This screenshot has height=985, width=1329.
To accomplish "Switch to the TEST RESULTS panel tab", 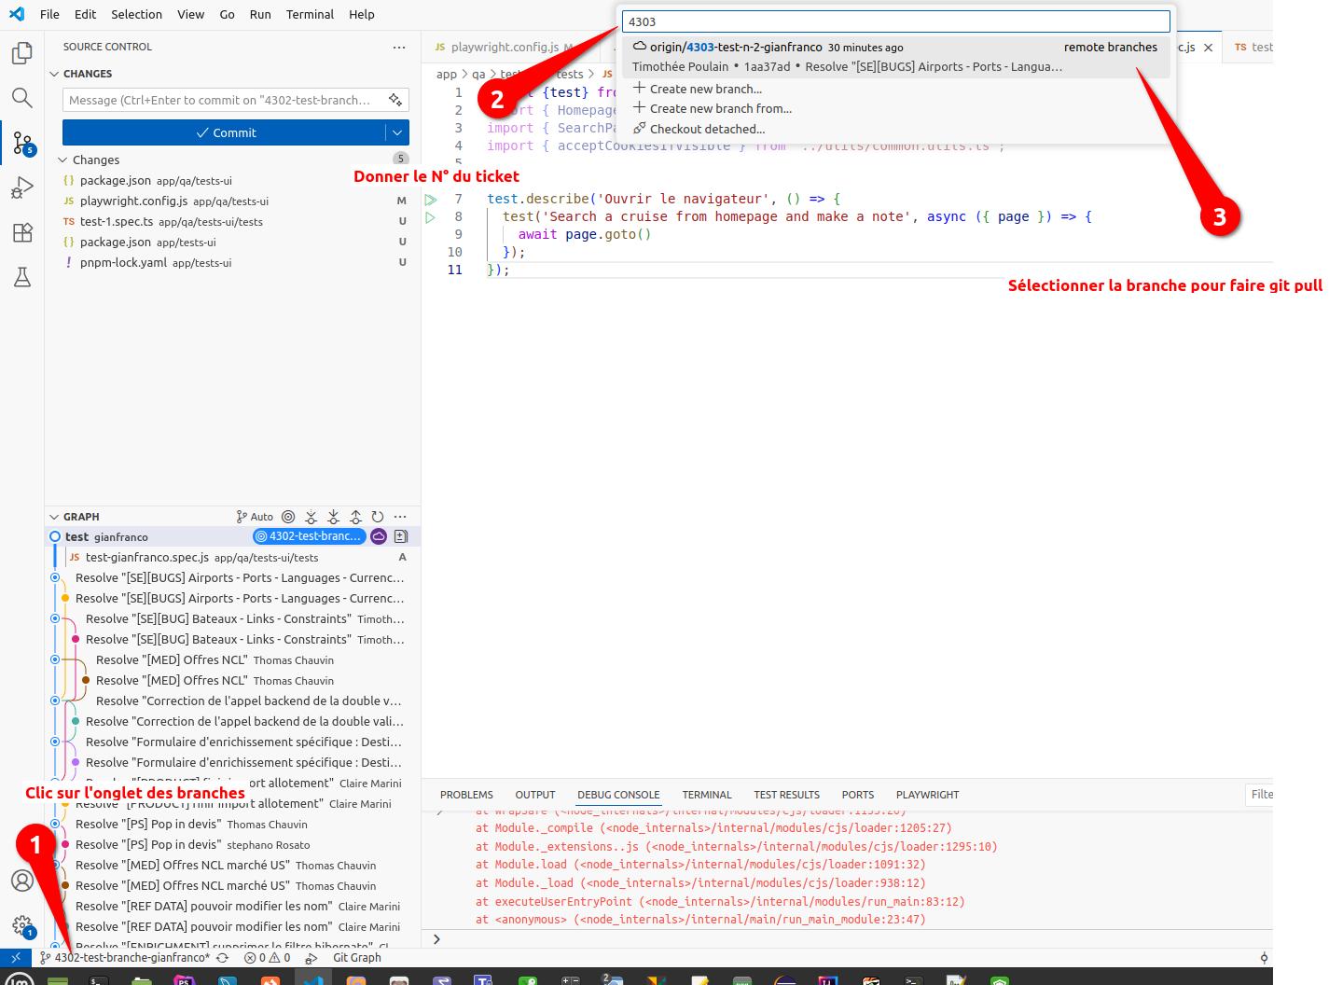I will point(786,795).
